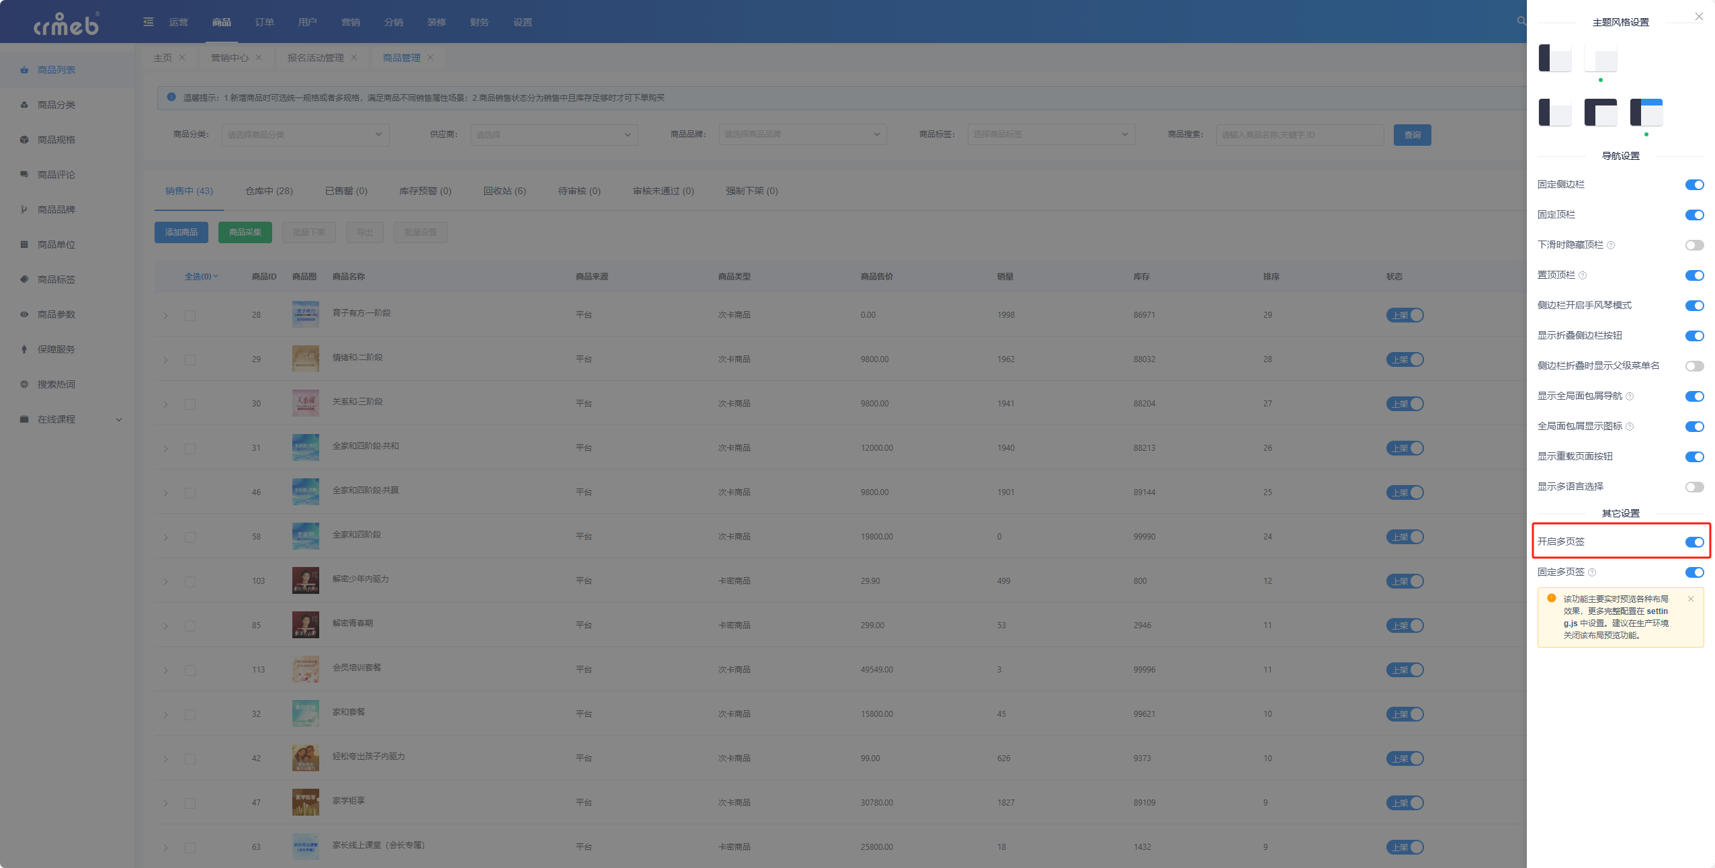This screenshot has width=1715, height=868.
Task: Click 批量设置 button
Action: click(x=421, y=232)
